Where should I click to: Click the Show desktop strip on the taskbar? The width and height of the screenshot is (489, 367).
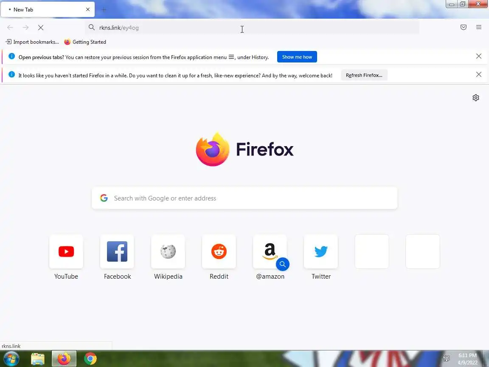click(x=486, y=359)
